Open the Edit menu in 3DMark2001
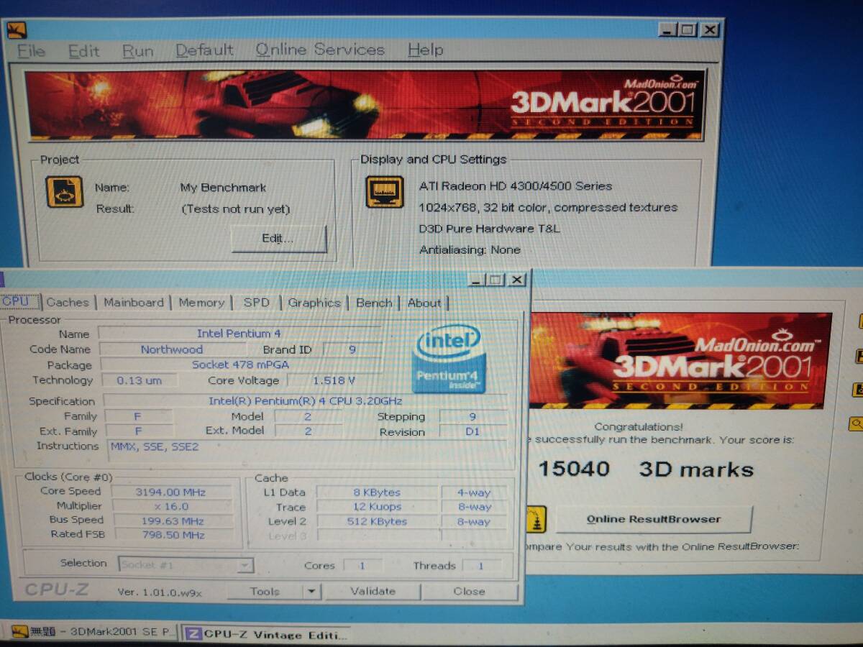Image resolution: width=863 pixels, height=647 pixels. tap(83, 50)
